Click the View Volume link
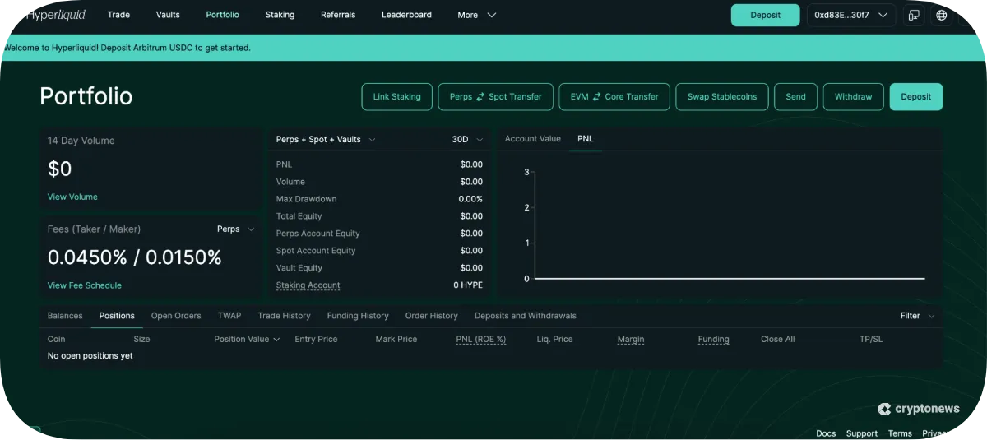The height and width of the screenshot is (440, 987). 72,197
